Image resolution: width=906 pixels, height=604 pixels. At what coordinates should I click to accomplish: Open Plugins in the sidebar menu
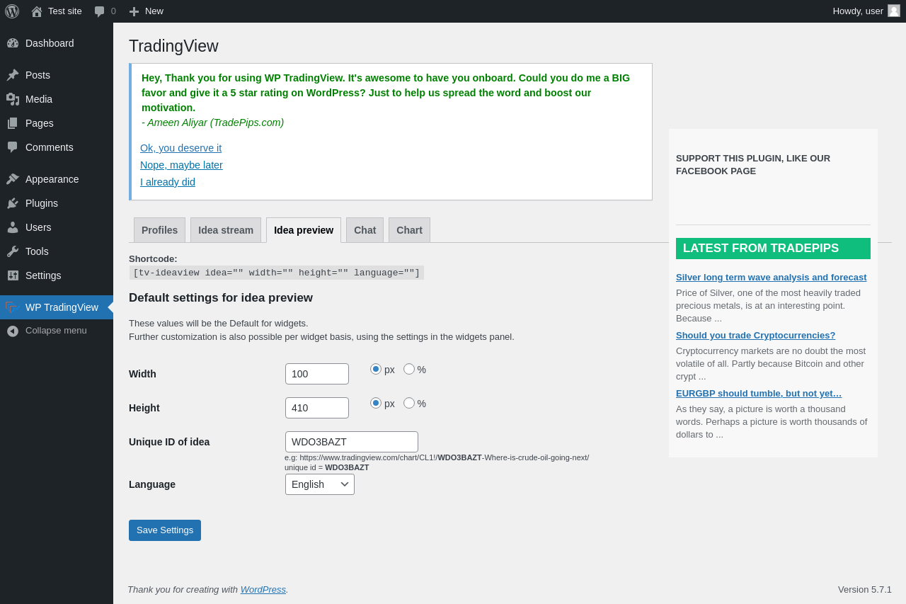pyautogui.click(x=57, y=203)
